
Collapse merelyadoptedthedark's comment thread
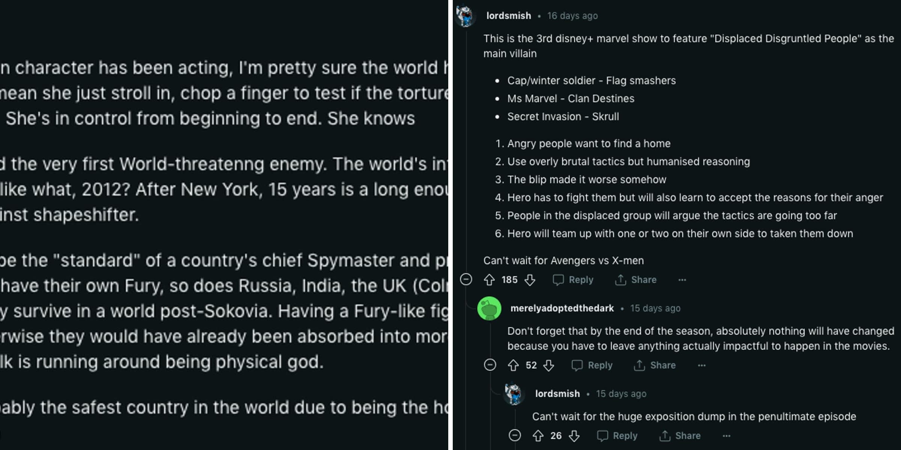[491, 365]
